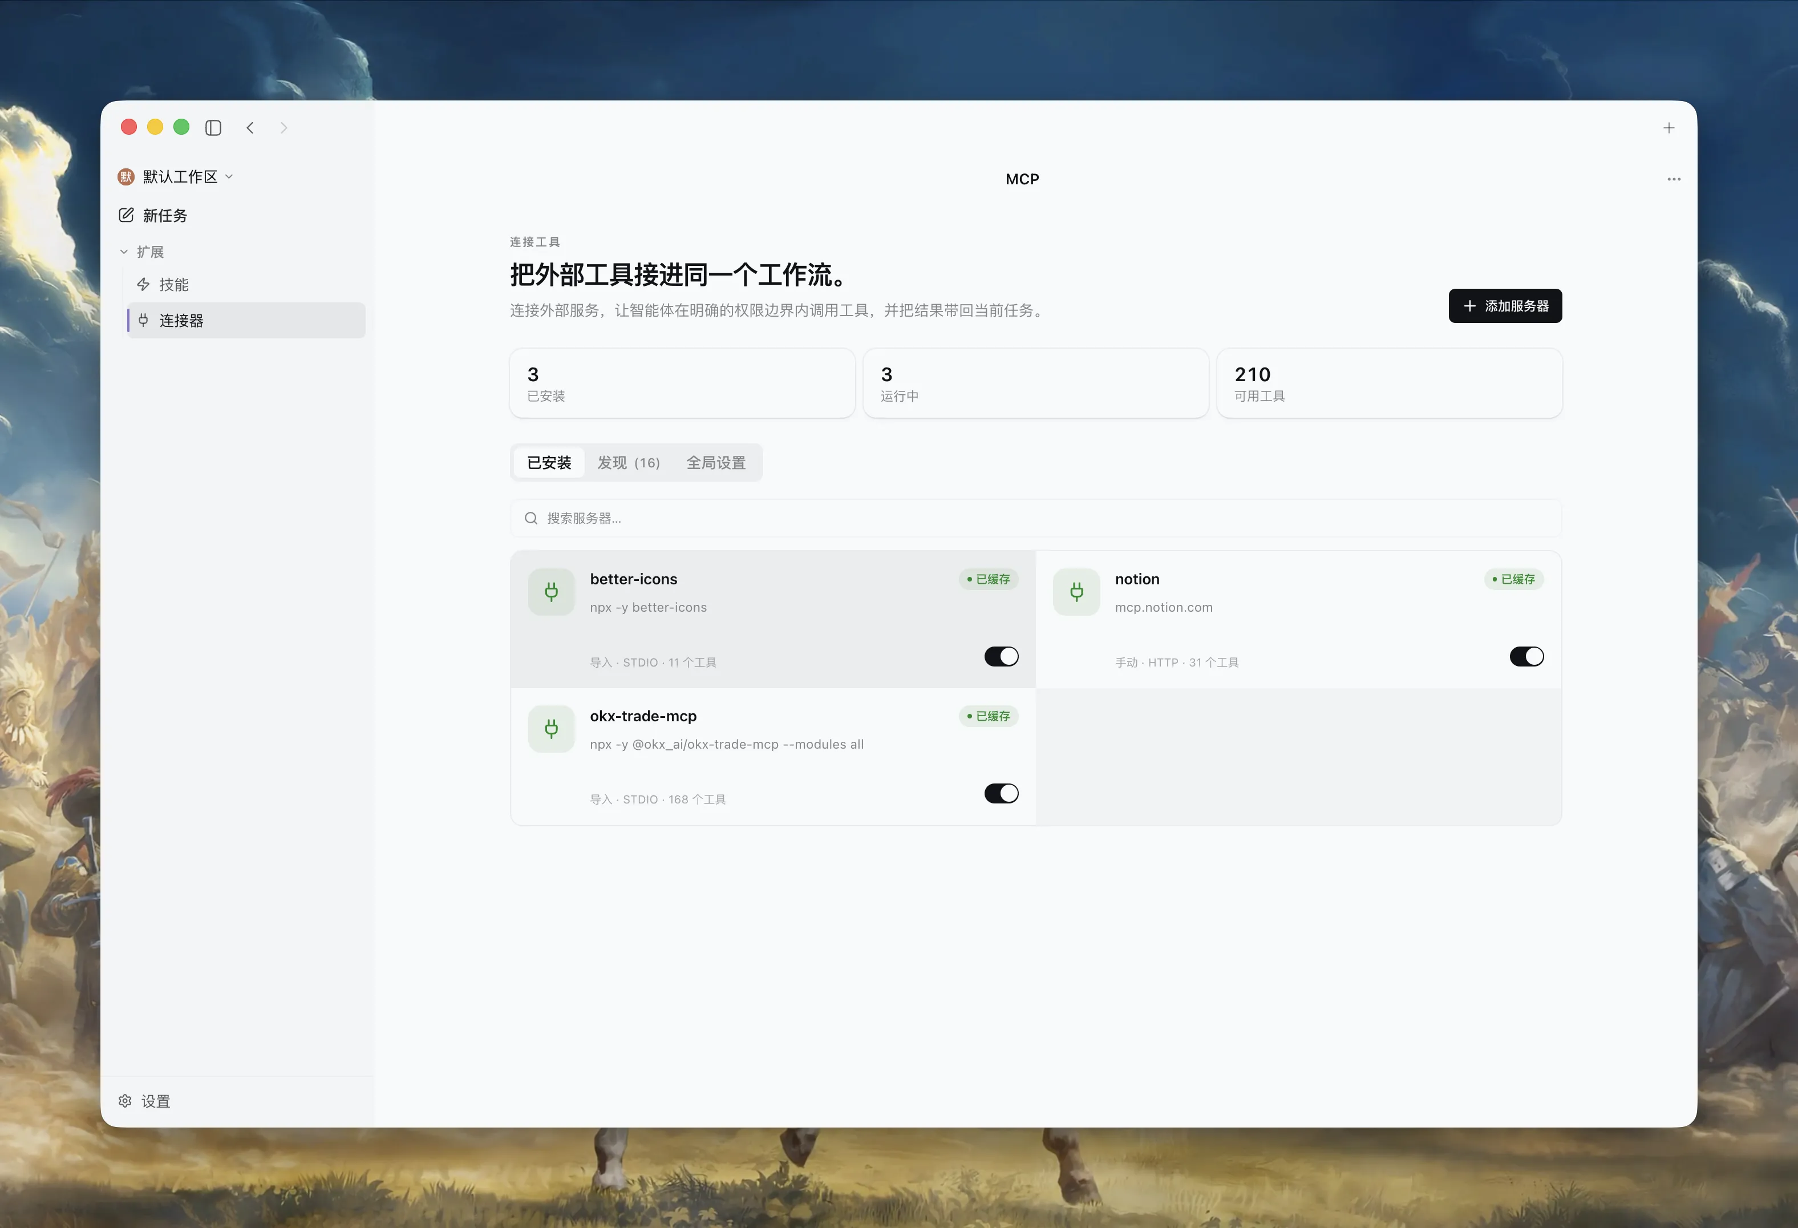The image size is (1798, 1228).
Task: Click '导入 · STDIO · 11 个工具' text
Action: coord(653,663)
